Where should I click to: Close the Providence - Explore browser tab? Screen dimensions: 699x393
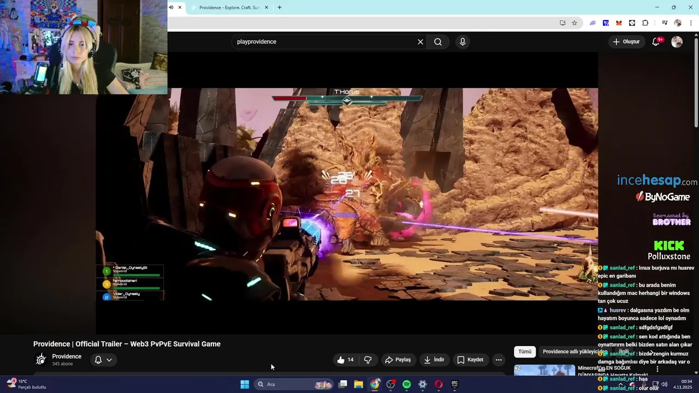pos(266,8)
